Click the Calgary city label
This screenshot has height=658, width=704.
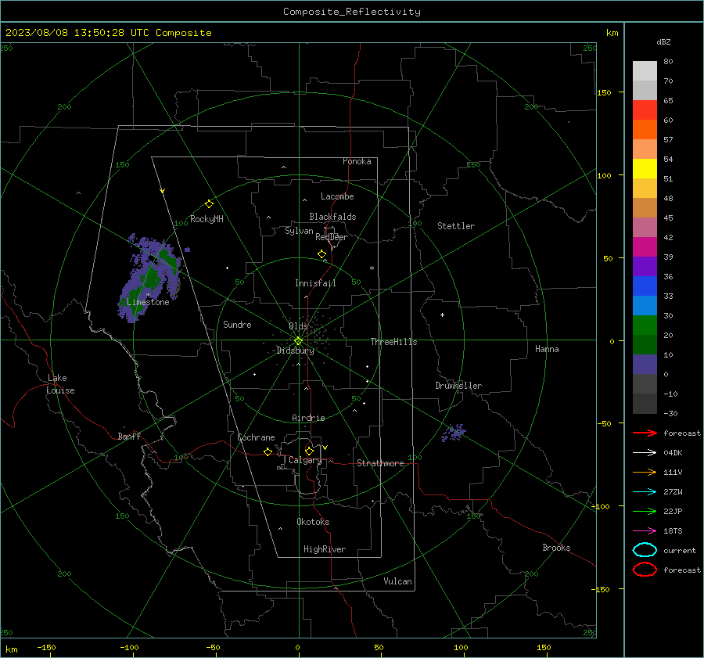(x=305, y=460)
